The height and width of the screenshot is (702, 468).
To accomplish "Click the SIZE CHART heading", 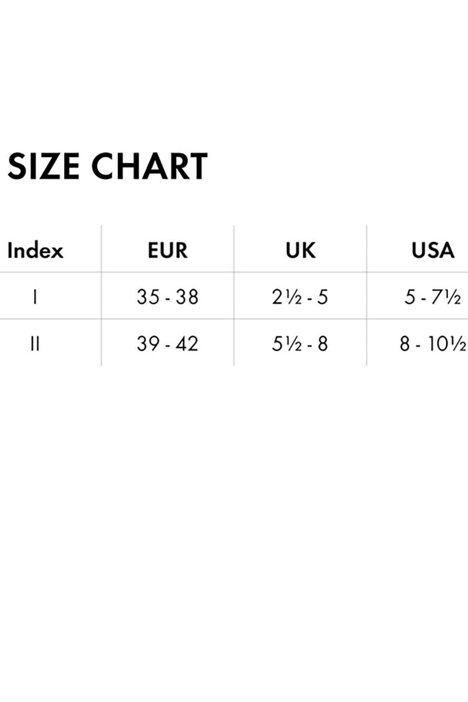I will click(107, 166).
